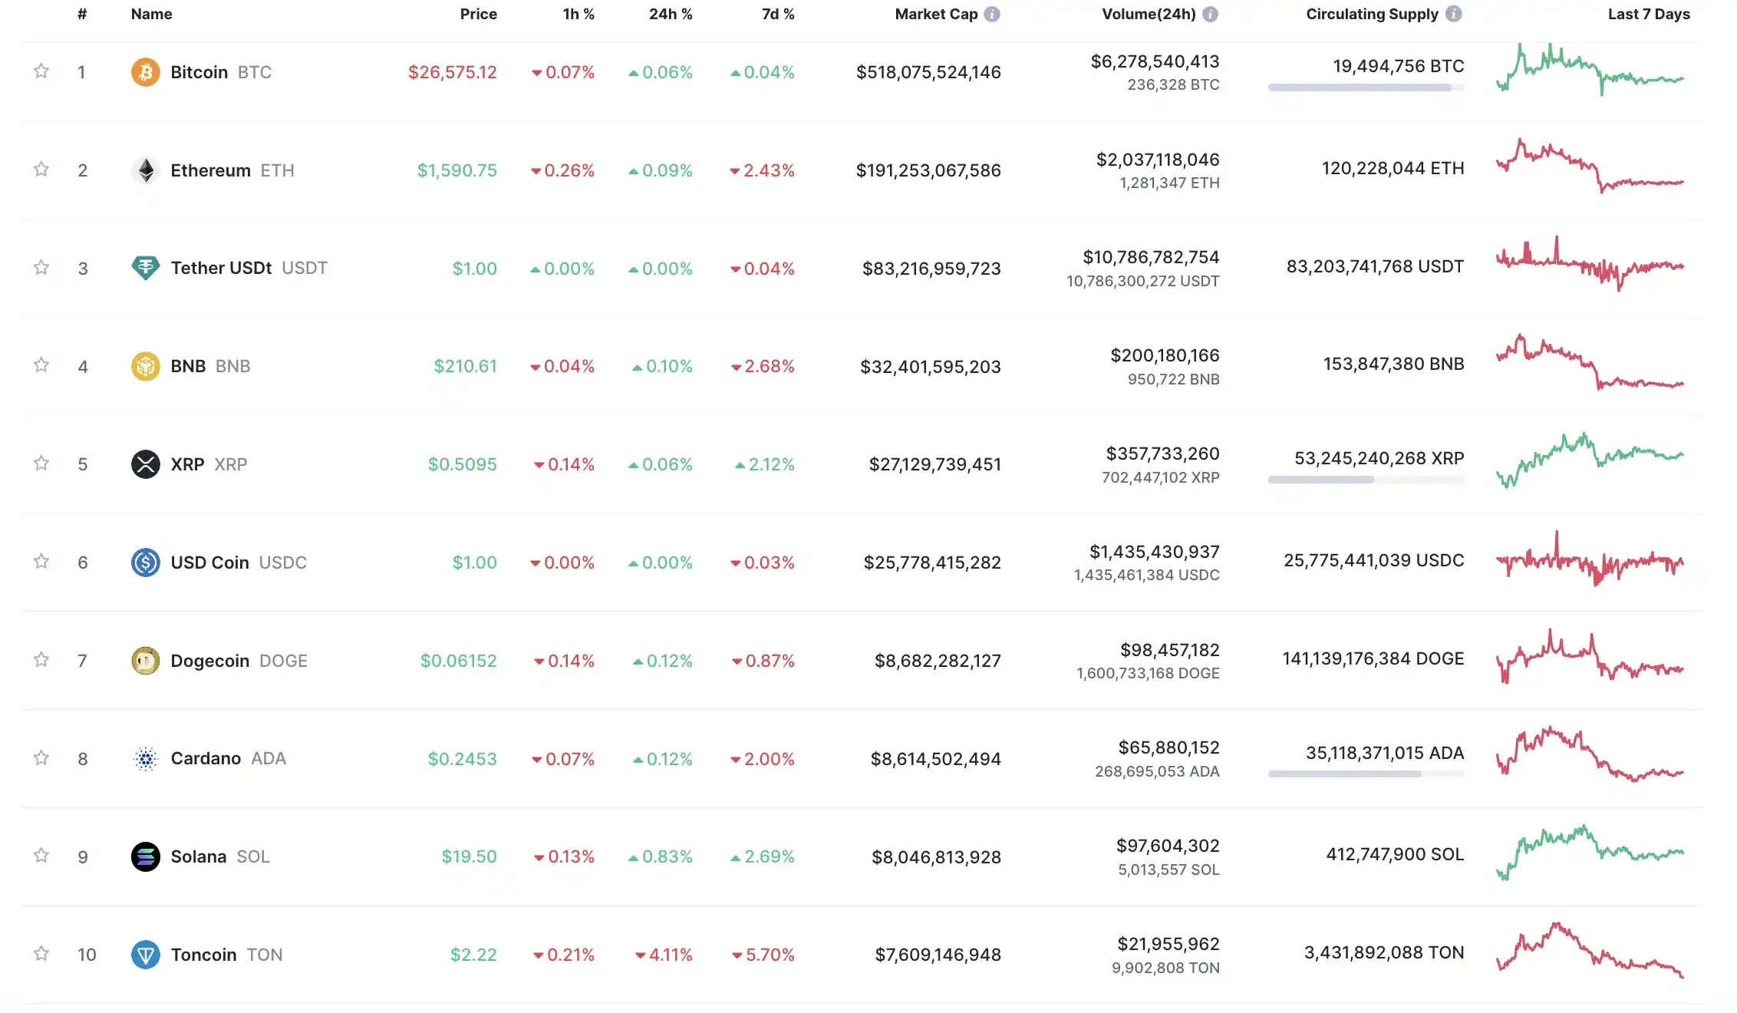The height and width of the screenshot is (1013, 1737).
Task: Click the Market Cap info icon
Action: point(992,14)
